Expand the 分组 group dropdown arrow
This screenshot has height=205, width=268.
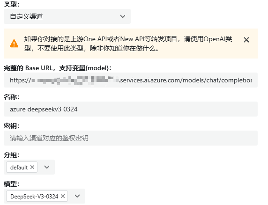point(47,167)
